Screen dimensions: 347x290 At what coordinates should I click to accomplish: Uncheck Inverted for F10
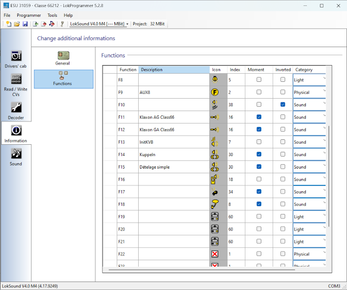(282, 105)
